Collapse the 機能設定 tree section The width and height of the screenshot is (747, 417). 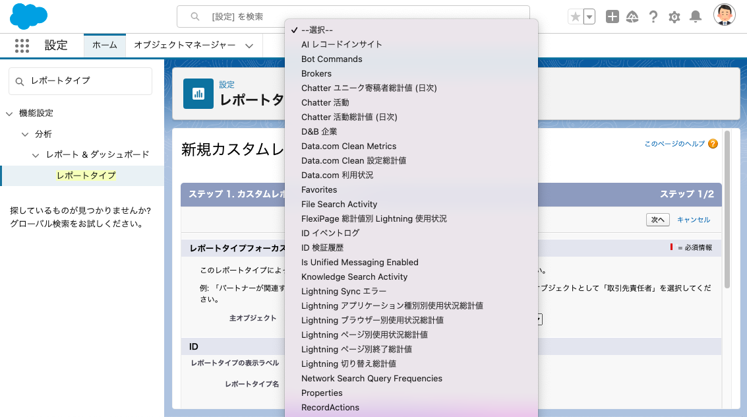tap(9, 113)
